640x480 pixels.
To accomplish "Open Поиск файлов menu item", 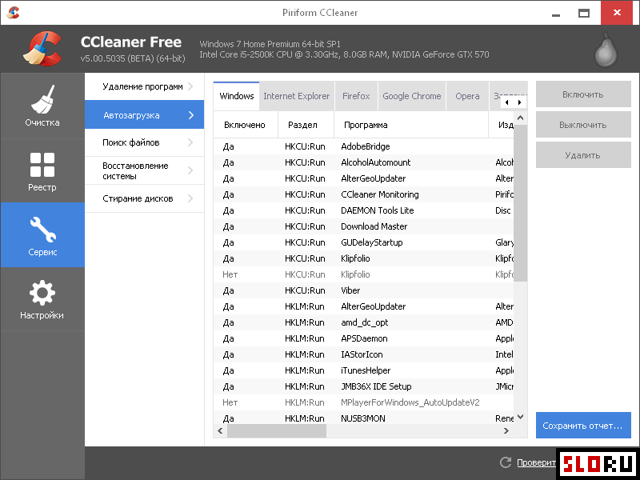I will [144, 142].
